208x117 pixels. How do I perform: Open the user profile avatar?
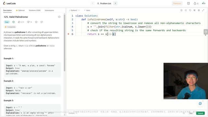[x=204, y=3]
